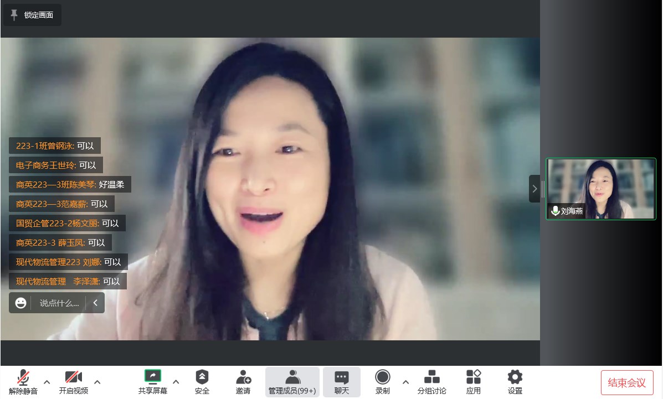Viewport: 663px width, 399px height.
Task: Unmute the microphone via 解除静音
Action: click(23, 382)
